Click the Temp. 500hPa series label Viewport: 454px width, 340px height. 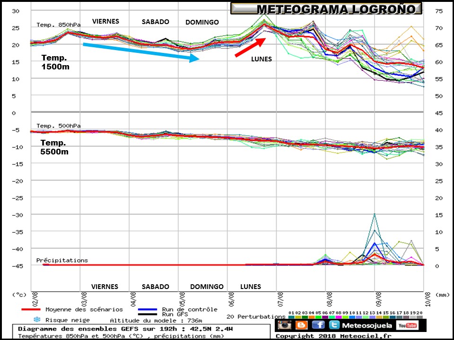[59, 126]
